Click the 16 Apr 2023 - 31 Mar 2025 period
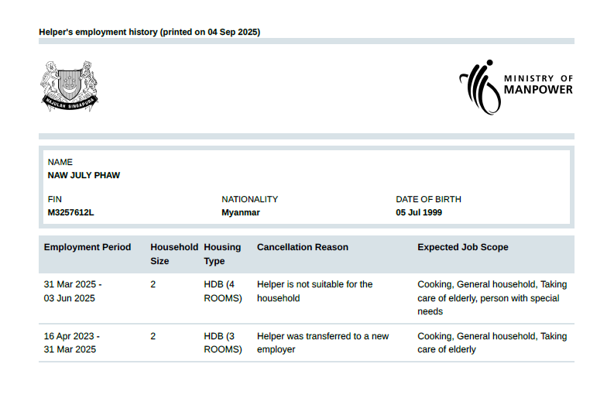 tap(71, 343)
